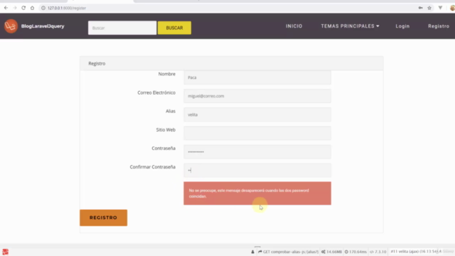Click the site info icon in address bar
Image resolution: width=455 pixels, height=256 pixels.
[43, 8]
